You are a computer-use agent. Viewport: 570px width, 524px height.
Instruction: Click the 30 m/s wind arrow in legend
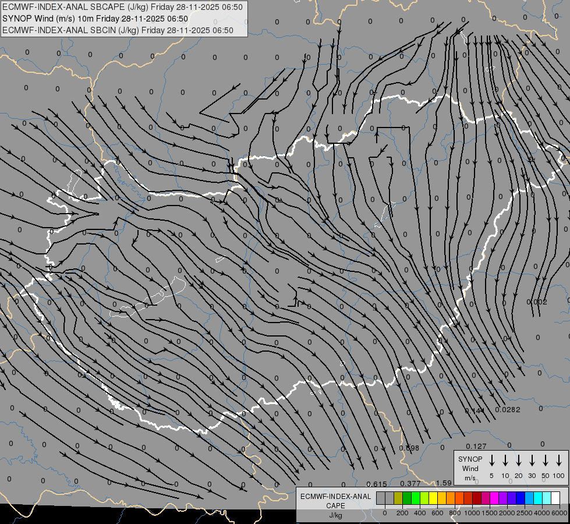coord(532,460)
